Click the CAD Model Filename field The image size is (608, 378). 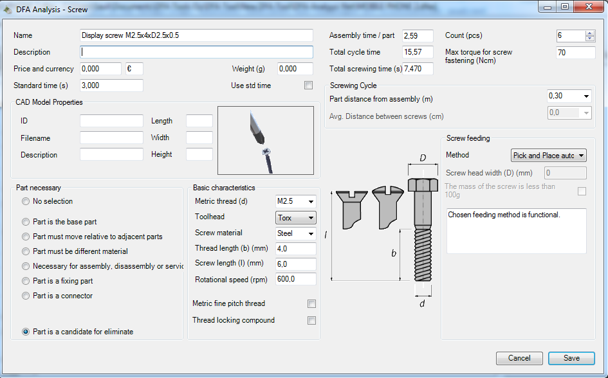pos(112,138)
